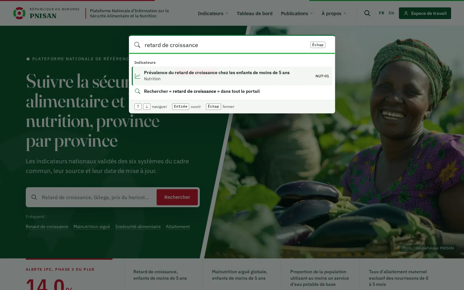Image resolution: width=464 pixels, height=290 pixels.
Task: Click the "Photo : médiathèque PNISAN" credit
Action: pyautogui.click(x=428, y=248)
